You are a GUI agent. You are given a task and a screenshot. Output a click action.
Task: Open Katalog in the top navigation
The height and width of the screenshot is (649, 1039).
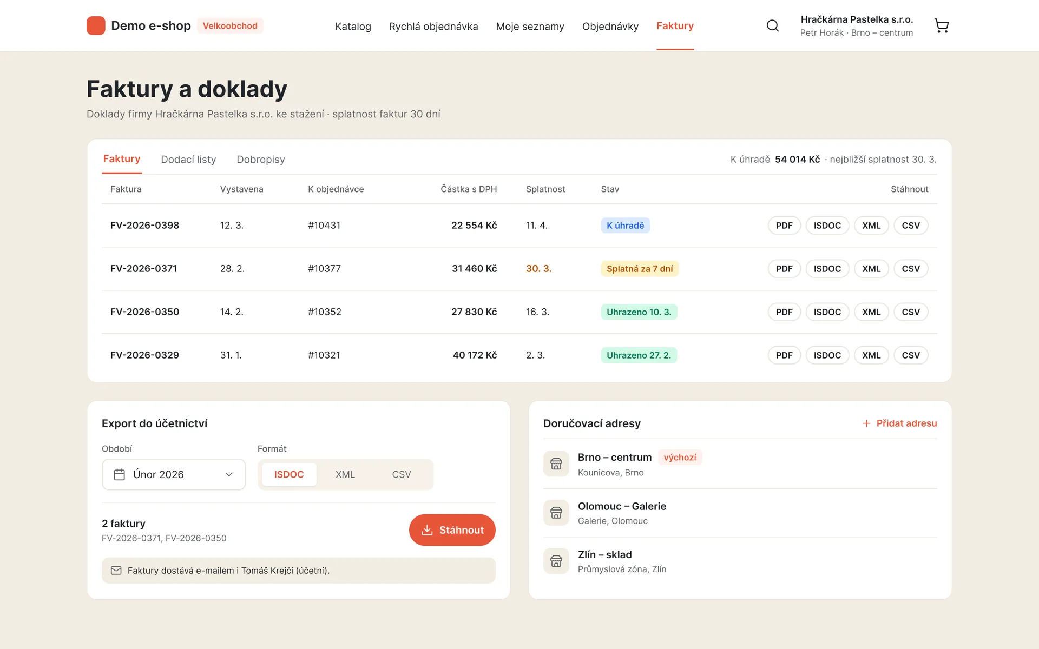pos(353,26)
